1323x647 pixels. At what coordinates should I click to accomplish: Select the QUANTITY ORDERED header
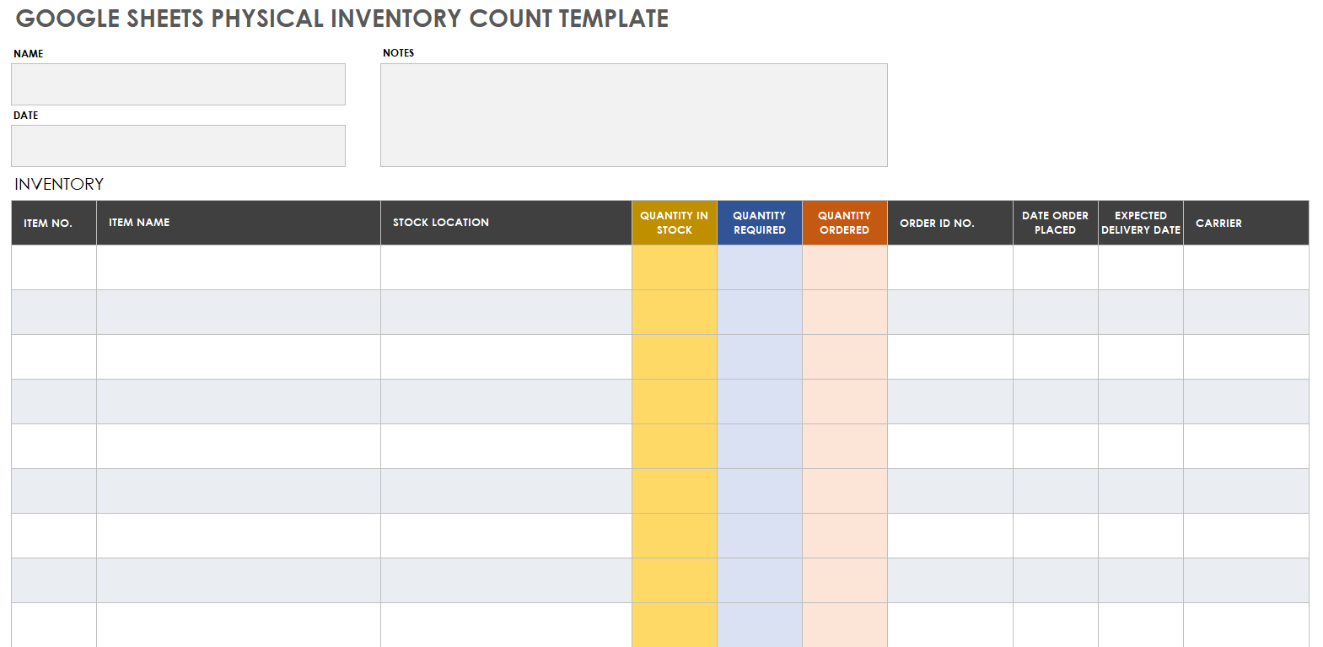click(x=845, y=223)
